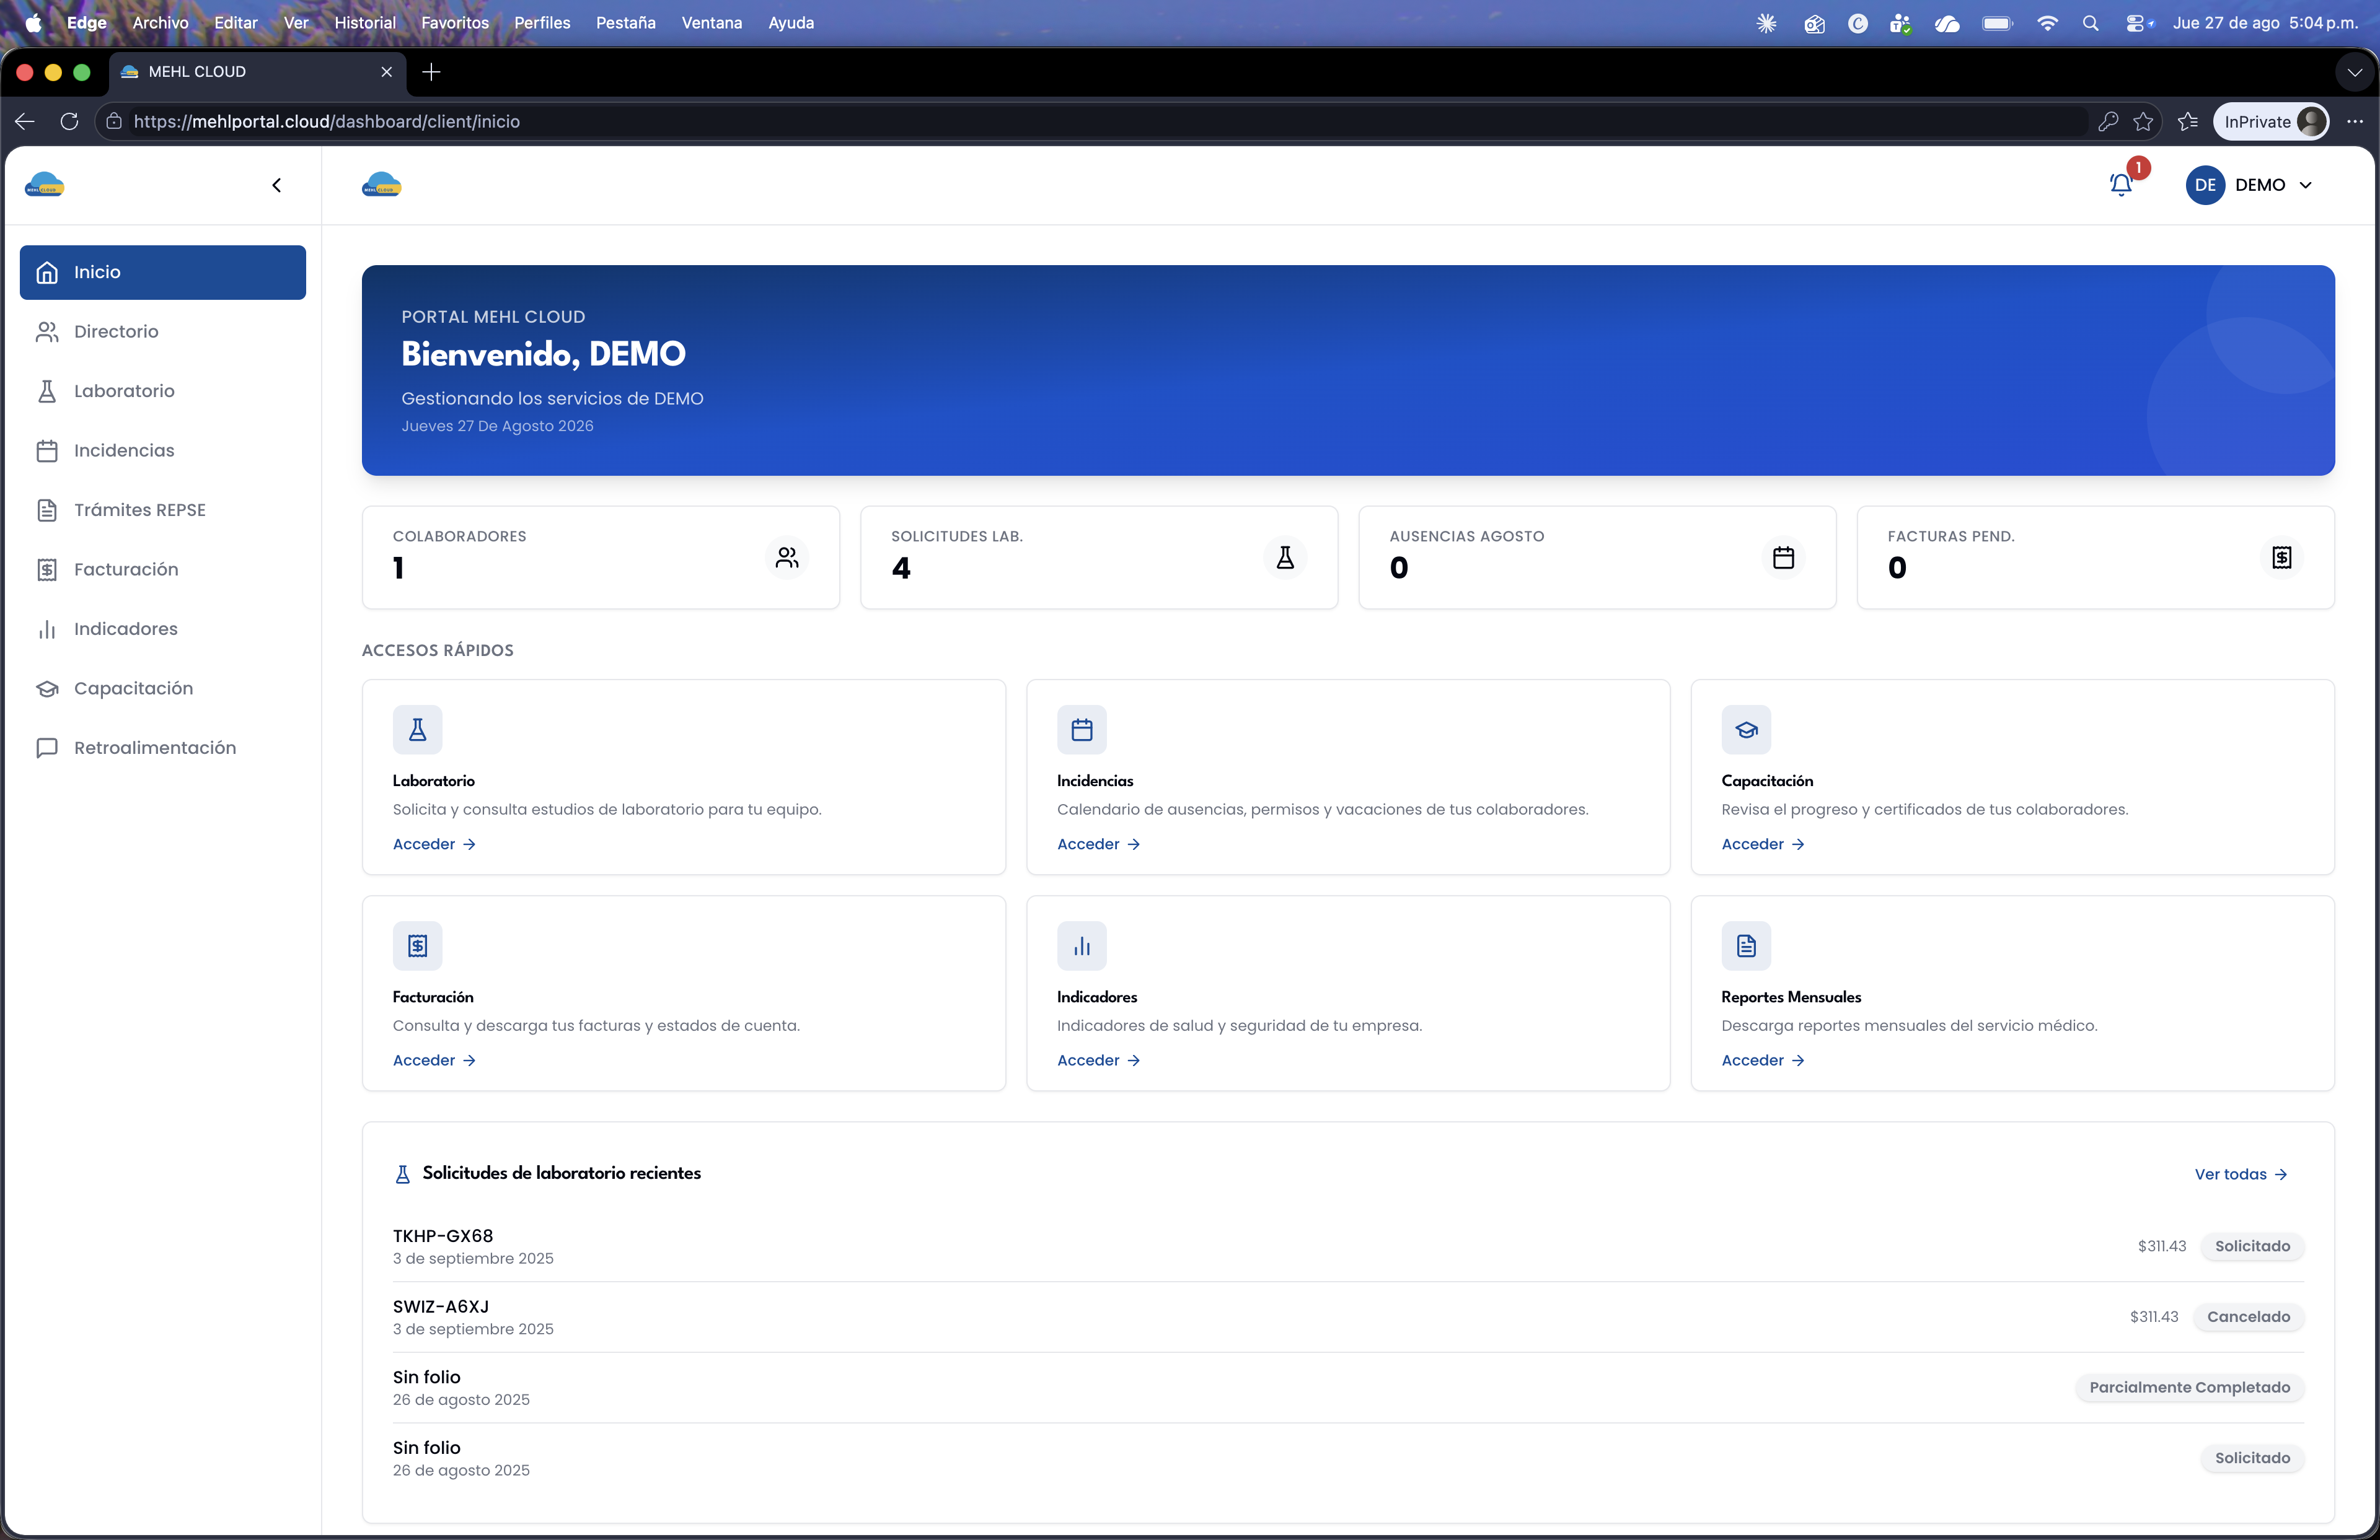Click Acceder under Incidencias card
The width and height of the screenshot is (2380, 1540).
pyautogui.click(x=1098, y=844)
